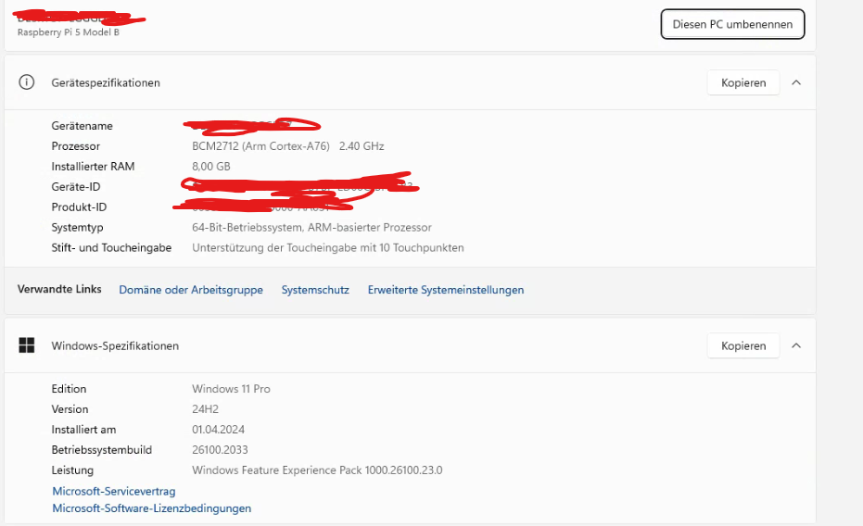Collapse the Windows-Spezifikationen section chevron
863x526 pixels.
796,345
